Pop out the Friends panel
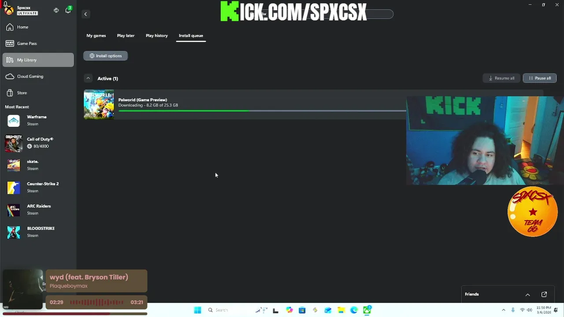The height and width of the screenshot is (317, 564). pos(544,295)
